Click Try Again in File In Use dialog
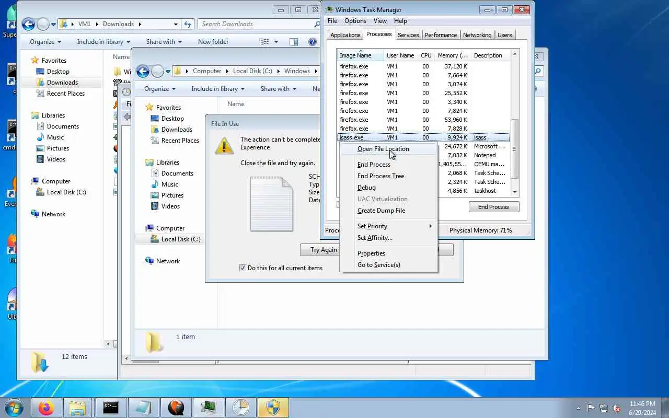 [324, 250]
